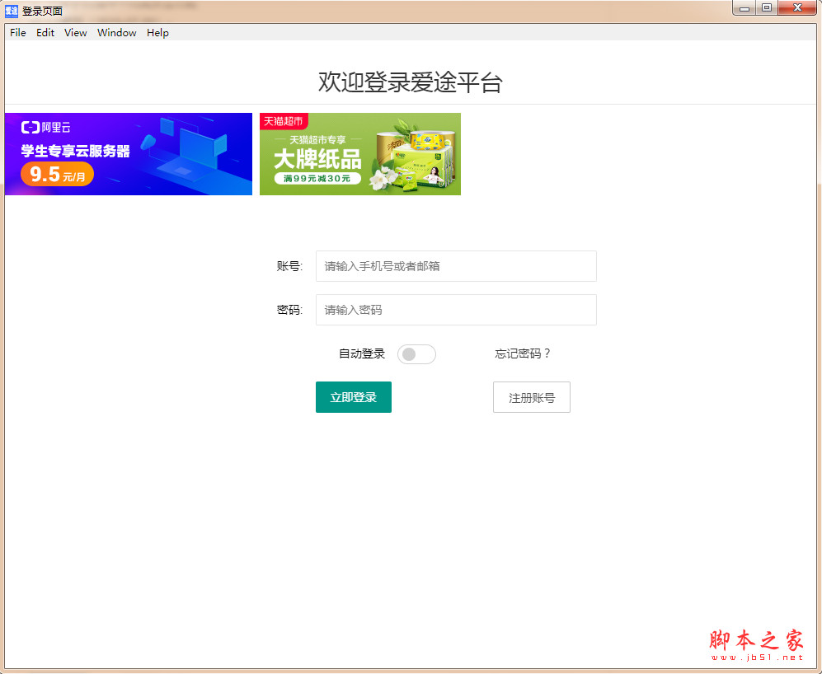822x674 pixels.
Task: Open the Edit menu
Action: 45,32
